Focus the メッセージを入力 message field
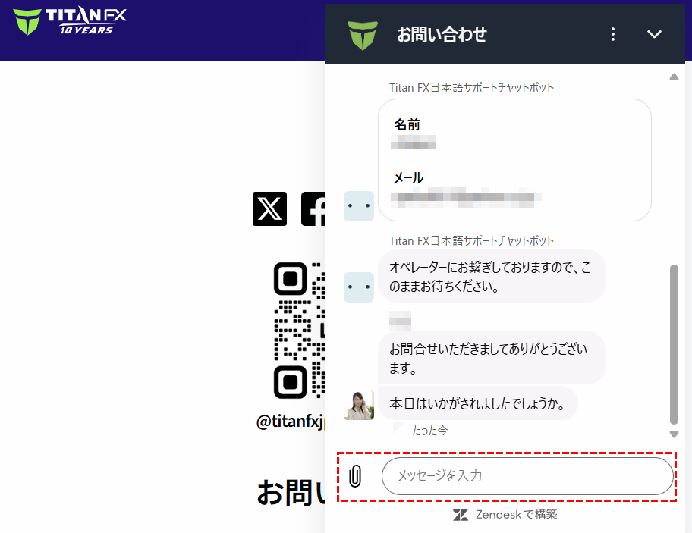Image resolution: width=692 pixels, height=533 pixels. pos(527,476)
